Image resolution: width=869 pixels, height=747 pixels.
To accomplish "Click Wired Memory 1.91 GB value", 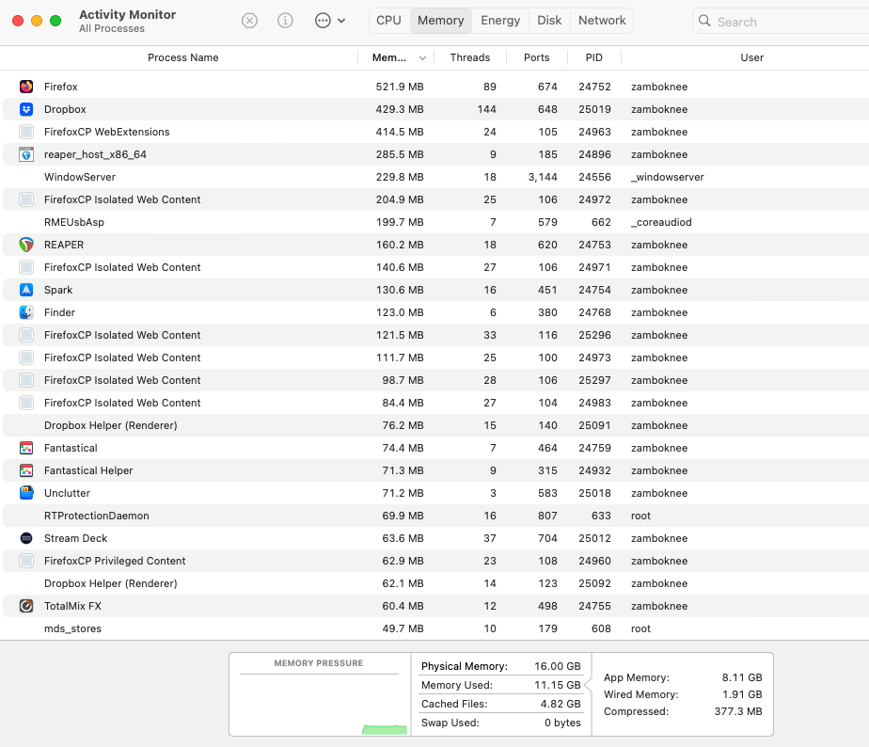I will pos(742,694).
